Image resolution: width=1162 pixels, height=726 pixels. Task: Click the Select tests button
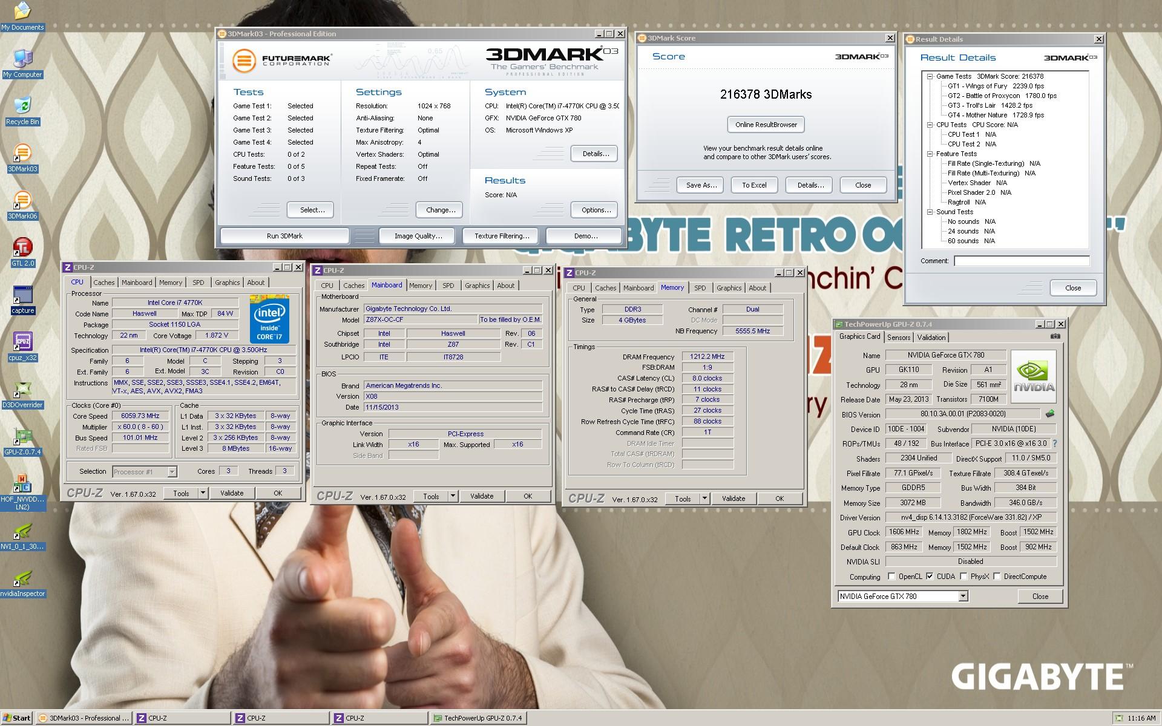[x=310, y=210]
